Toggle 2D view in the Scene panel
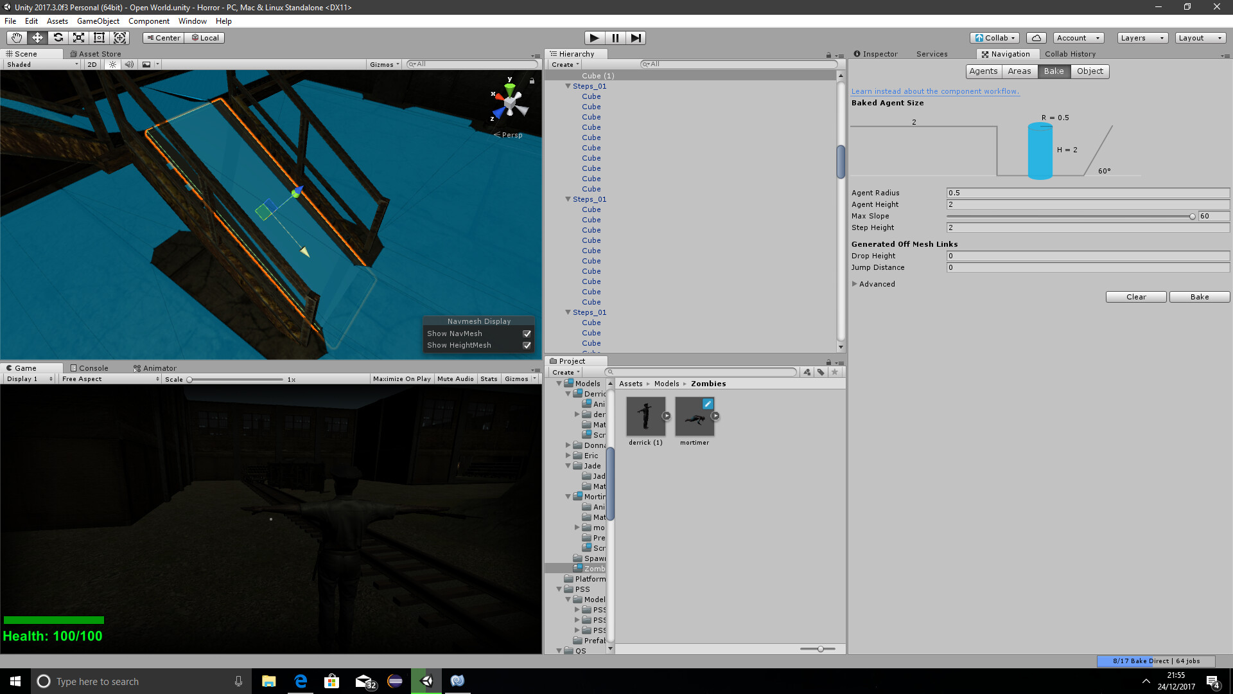The width and height of the screenshot is (1233, 694). tap(92, 64)
